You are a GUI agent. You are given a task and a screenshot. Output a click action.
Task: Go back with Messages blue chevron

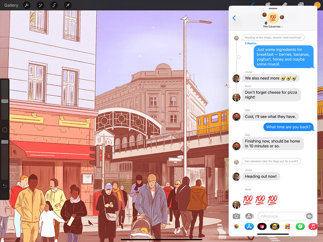click(234, 18)
